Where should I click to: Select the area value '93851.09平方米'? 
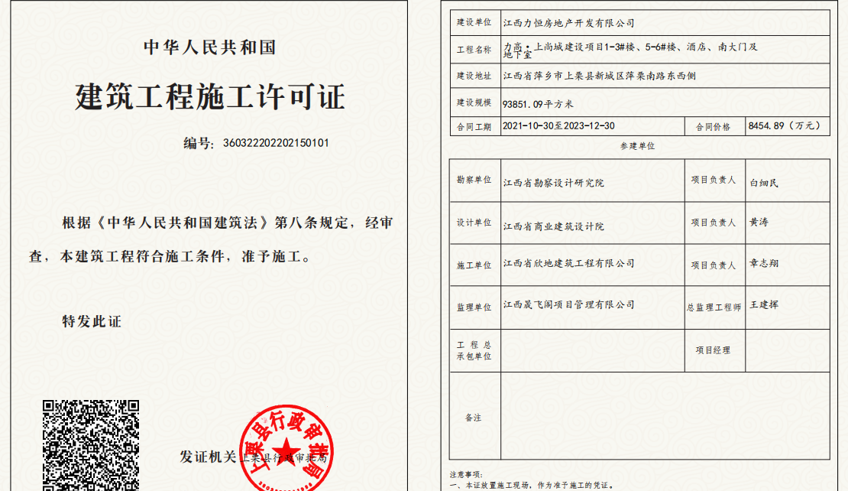point(538,104)
